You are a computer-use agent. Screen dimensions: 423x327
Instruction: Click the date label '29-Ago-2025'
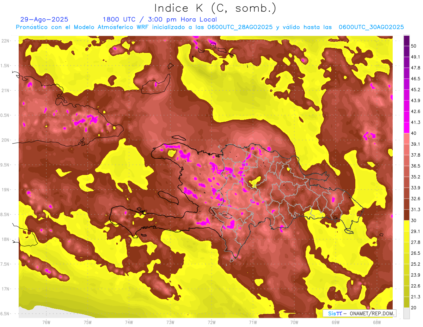(45, 19)
